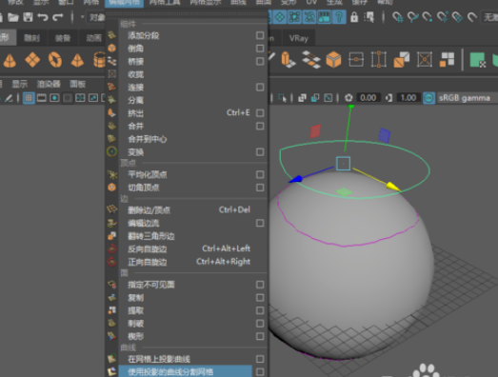This screenshot has height=377, width=498.
Task: Toggle the sRGB gamma view transform icon
Action: [428, 98]
